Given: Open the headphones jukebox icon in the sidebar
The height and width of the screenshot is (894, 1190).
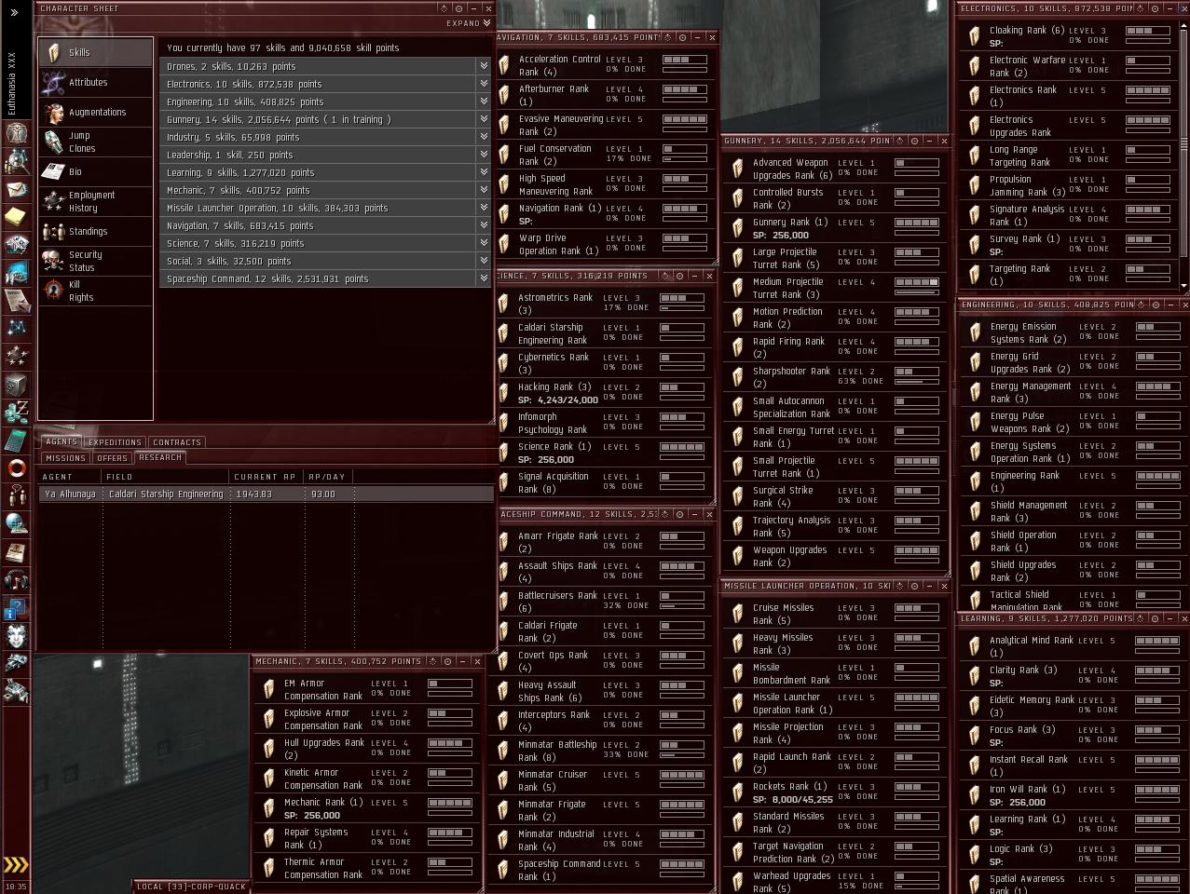Looking at the screenshot, I should [16, 580].
